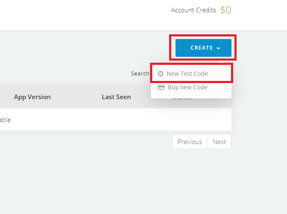Image resolution: width=287 pixels, height=214 pixels.
Task: Click the blue CREATE button
Action: [x=203, y=48]
